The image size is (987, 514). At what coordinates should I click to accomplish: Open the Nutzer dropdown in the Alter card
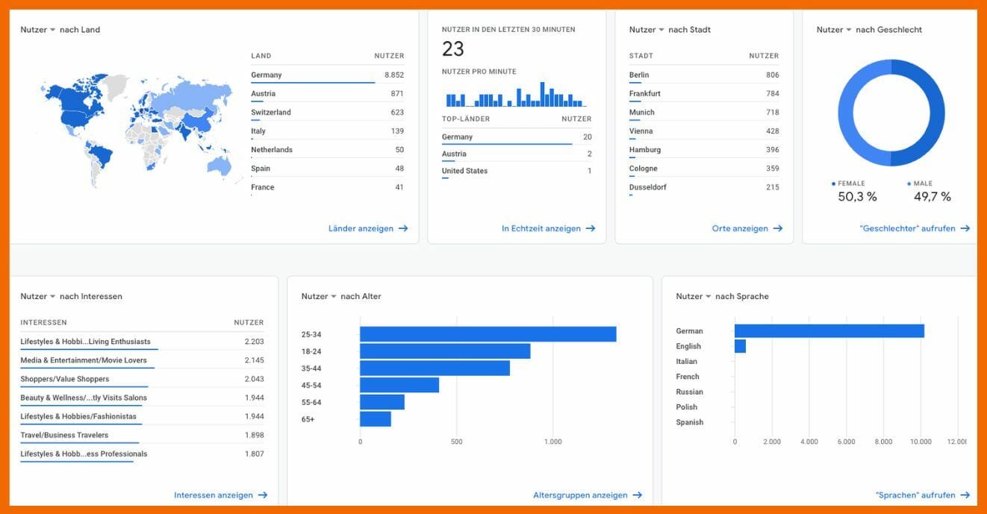pos(334,296)
